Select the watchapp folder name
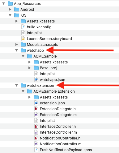 (x=35, y=50)
